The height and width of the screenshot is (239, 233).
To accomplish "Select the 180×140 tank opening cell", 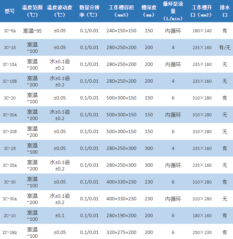I will point(202,31).
